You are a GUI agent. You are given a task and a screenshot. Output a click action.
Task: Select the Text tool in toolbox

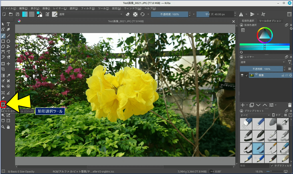8,24
